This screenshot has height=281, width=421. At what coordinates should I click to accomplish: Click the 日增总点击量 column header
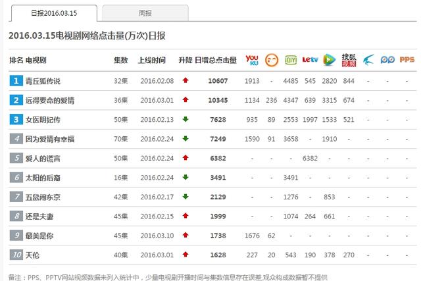pyautogui.click(x=216, y=60)
